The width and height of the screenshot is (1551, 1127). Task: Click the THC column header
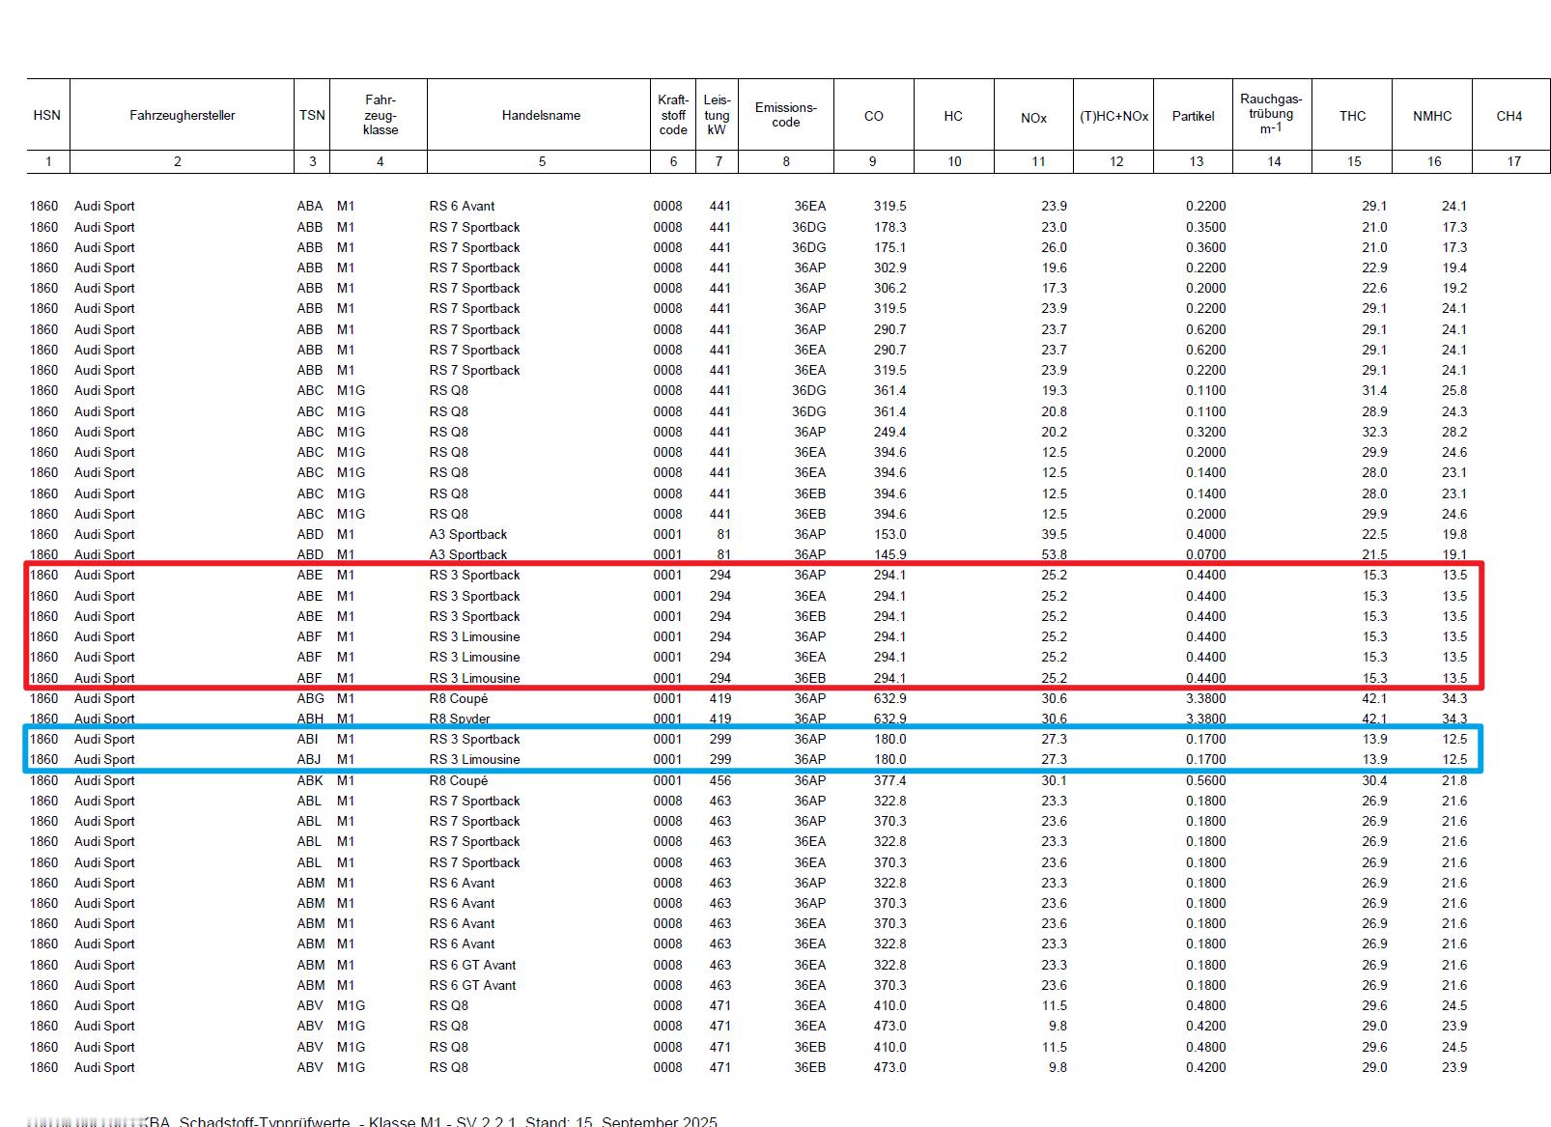click(x=1352, y=116)
